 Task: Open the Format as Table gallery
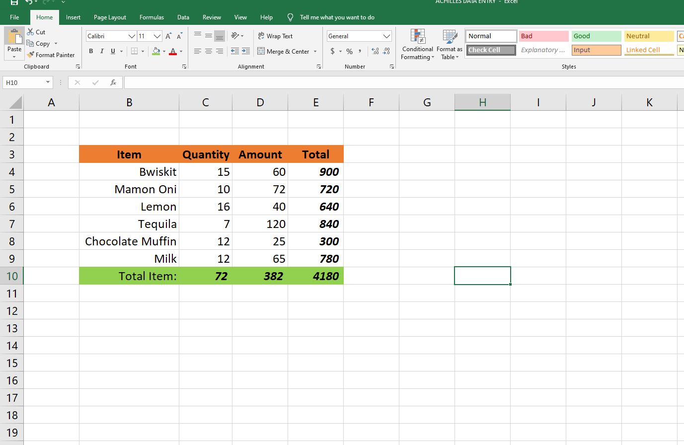click(450, 45)
